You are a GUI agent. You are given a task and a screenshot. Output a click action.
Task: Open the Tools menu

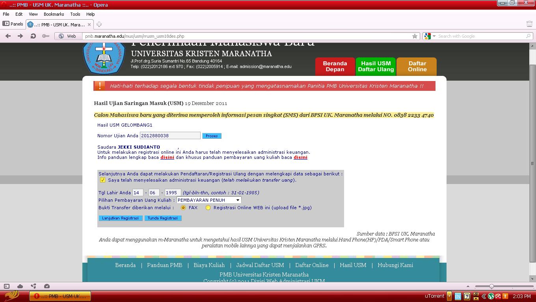click(x=75, y=14)
